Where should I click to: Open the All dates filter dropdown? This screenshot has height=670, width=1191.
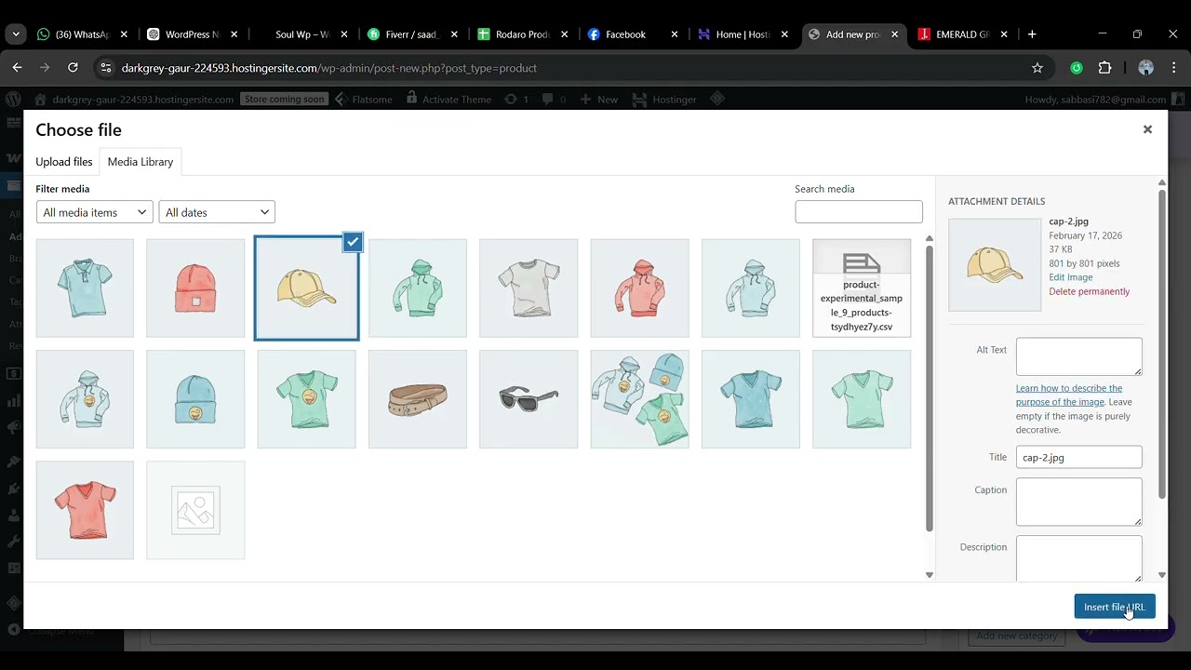217,212
